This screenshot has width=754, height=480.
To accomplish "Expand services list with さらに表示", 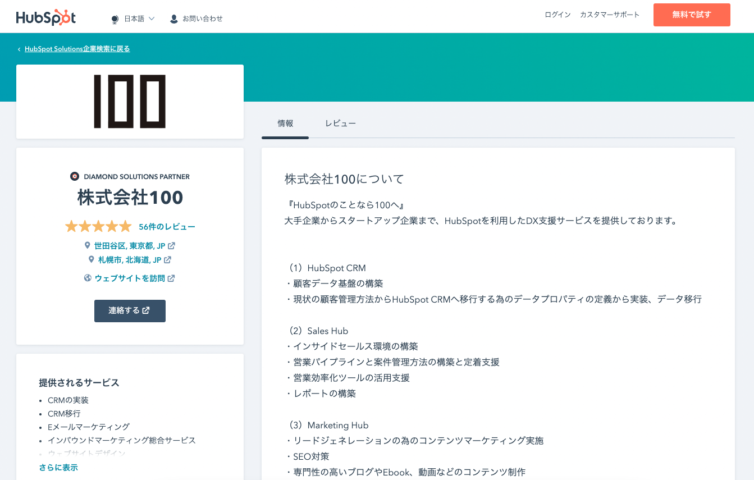I will [58, 467].
